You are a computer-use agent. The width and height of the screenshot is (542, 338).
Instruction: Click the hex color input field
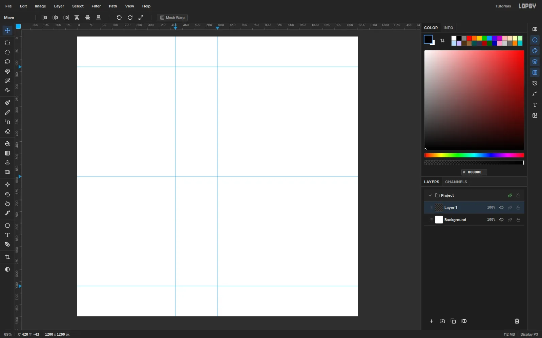coord(474,172)
